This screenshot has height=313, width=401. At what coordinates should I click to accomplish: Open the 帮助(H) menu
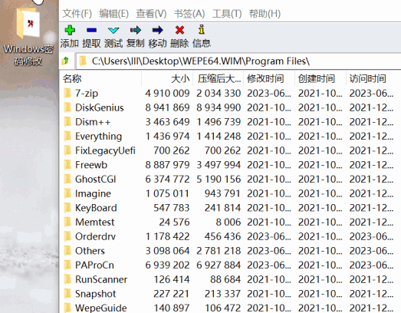265,13
